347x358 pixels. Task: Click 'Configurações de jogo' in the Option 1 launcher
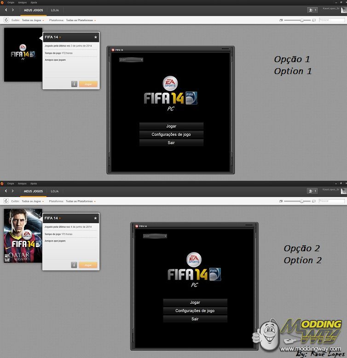coord(171,134)
